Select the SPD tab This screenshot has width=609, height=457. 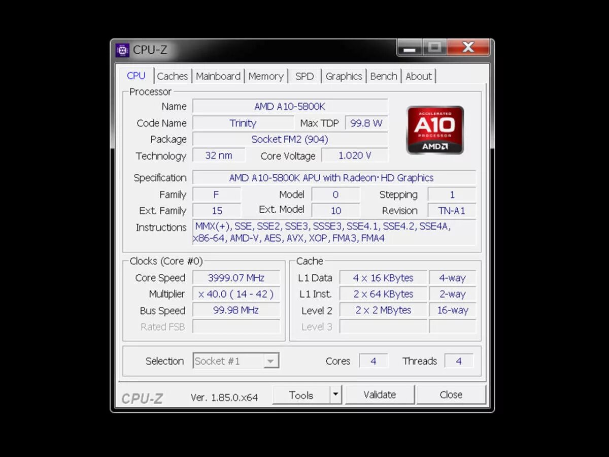[304, 76]
